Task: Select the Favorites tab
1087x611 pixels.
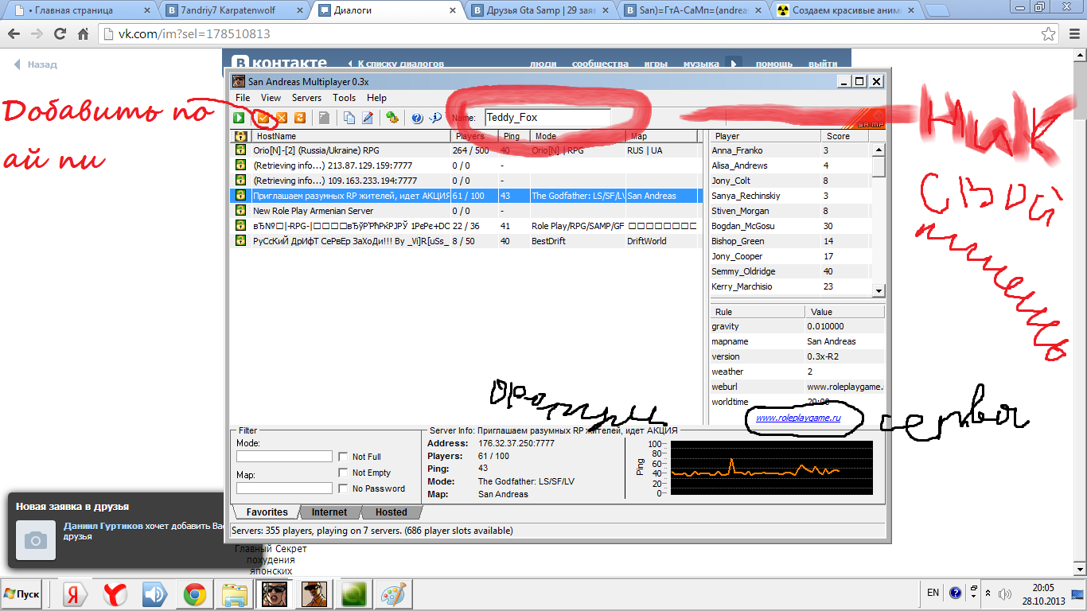Action: click(x=267, y=512)
